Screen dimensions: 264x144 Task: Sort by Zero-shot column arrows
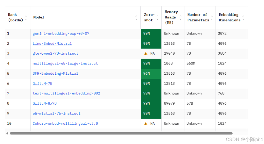[158, 18]
